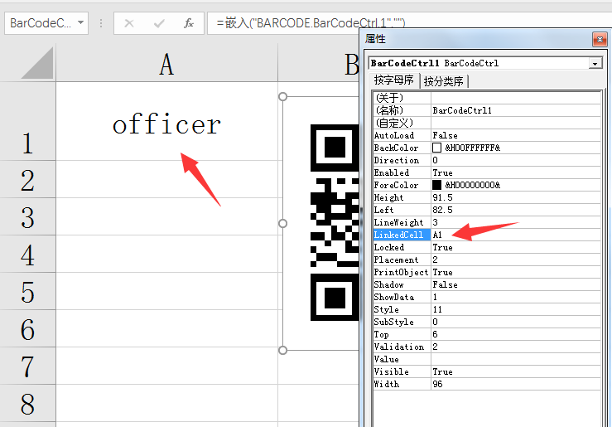This screenshot has width=612, height=427.
Task: Click the BackColor value &H00FFFFFF&
Action: [x=472, y=148]
